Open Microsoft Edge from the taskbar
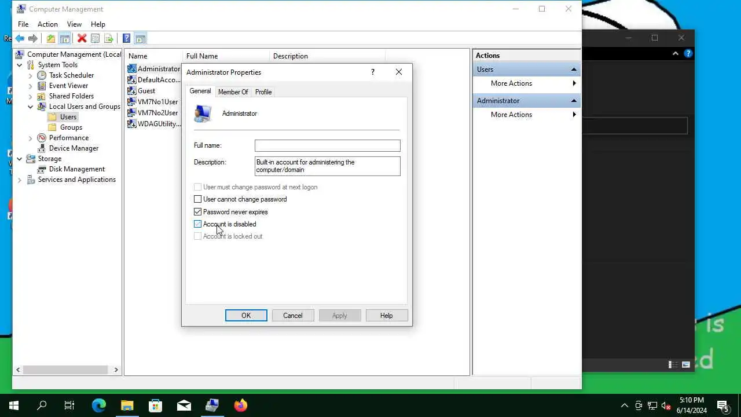Screen dimensions: 741x417 pos(99,405)
